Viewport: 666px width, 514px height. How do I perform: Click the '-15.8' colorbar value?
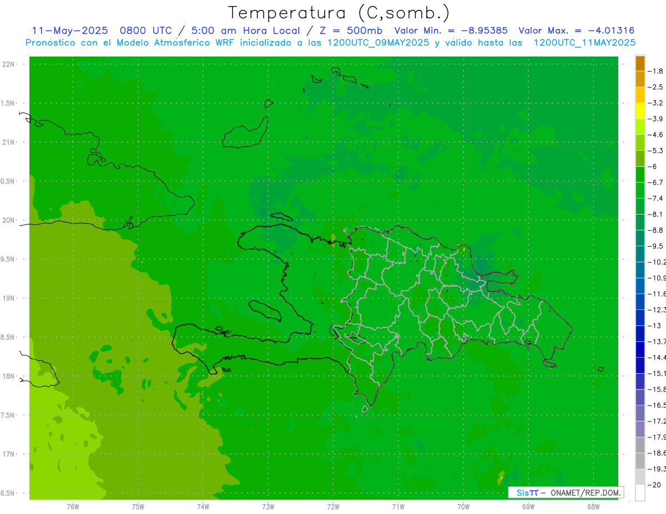pos(657,389)
